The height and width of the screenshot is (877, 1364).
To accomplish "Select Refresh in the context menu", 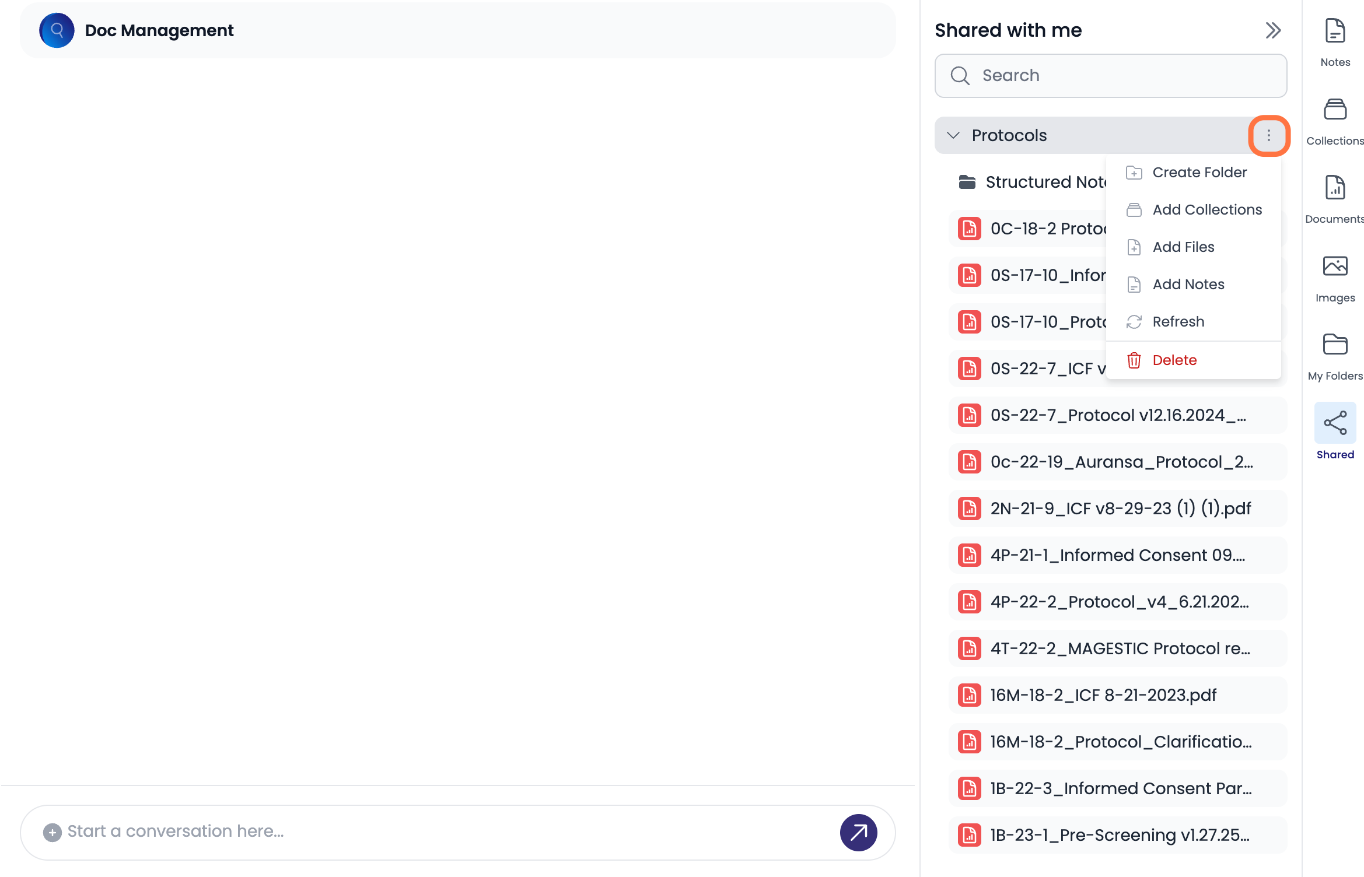I will 1193,322.
